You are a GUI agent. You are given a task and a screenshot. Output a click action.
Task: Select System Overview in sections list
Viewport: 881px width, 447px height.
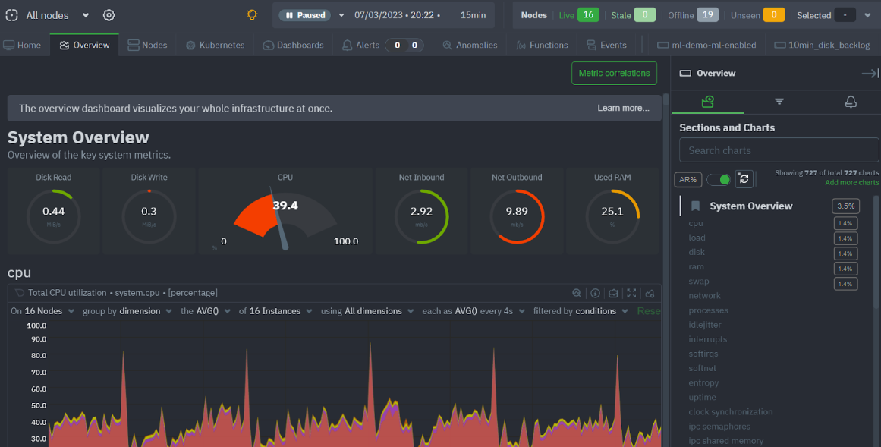pyautogui.click(x=750, y=206)
